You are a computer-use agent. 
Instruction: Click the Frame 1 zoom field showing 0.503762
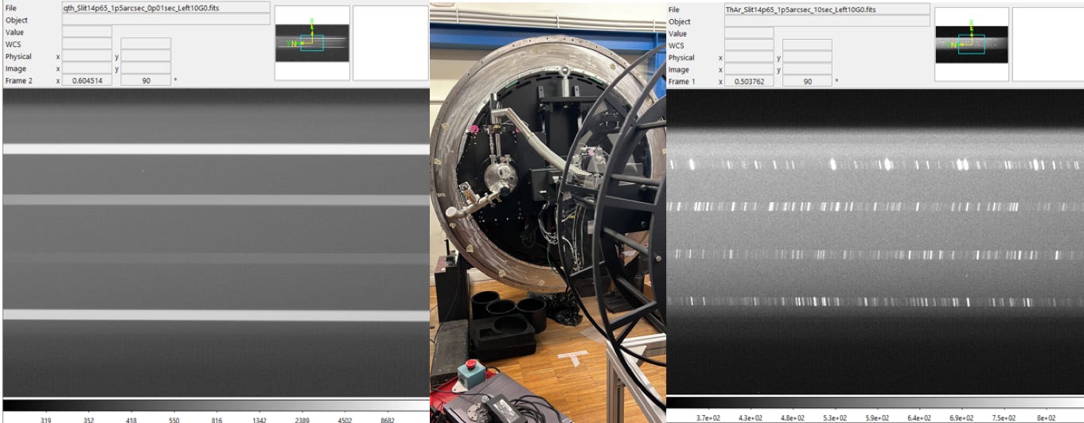(749, 81)
